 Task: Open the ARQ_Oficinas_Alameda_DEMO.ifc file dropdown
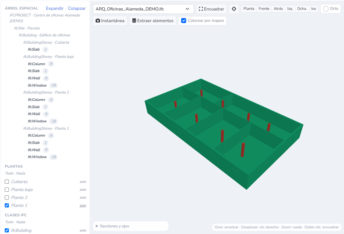143,9
